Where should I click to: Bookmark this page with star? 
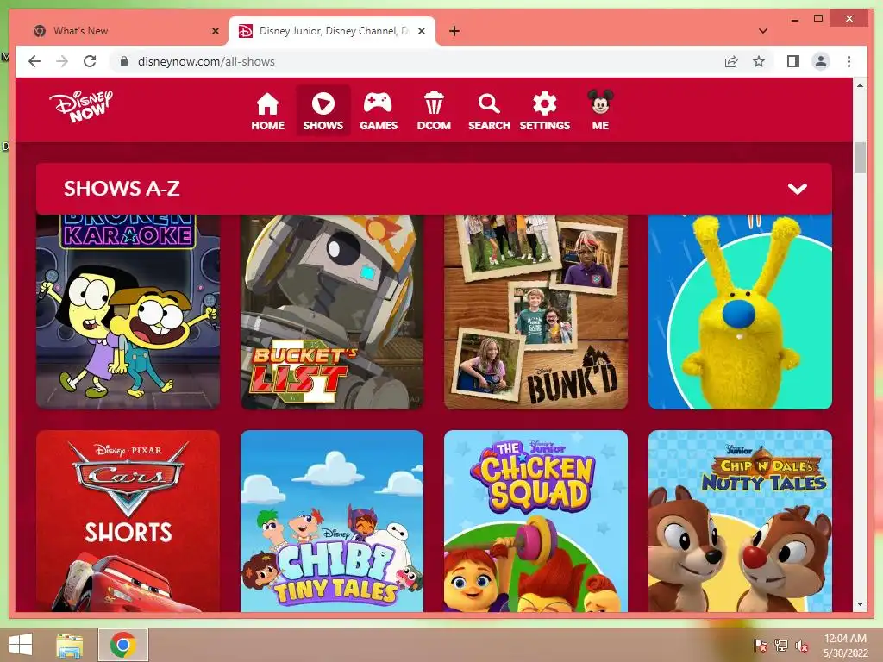click(x=759, y=61)
